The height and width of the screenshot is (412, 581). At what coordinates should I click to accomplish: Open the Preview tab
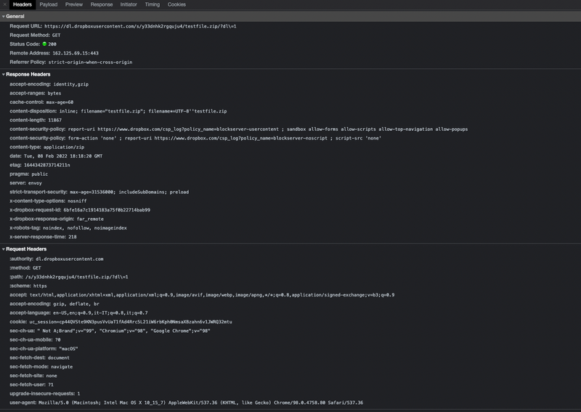74,4
